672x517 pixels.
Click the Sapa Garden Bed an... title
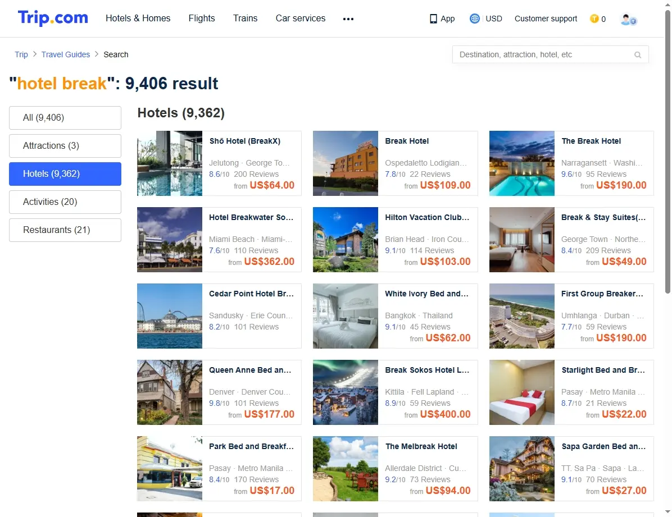(x=603, y=446)
